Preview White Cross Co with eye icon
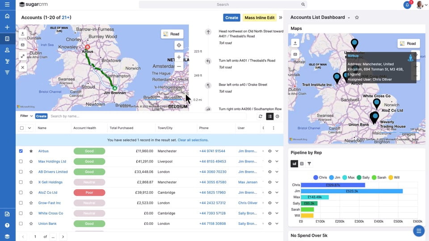Image resolution: width=429 pixels, height=241 pixels. (x=270, y=213)
